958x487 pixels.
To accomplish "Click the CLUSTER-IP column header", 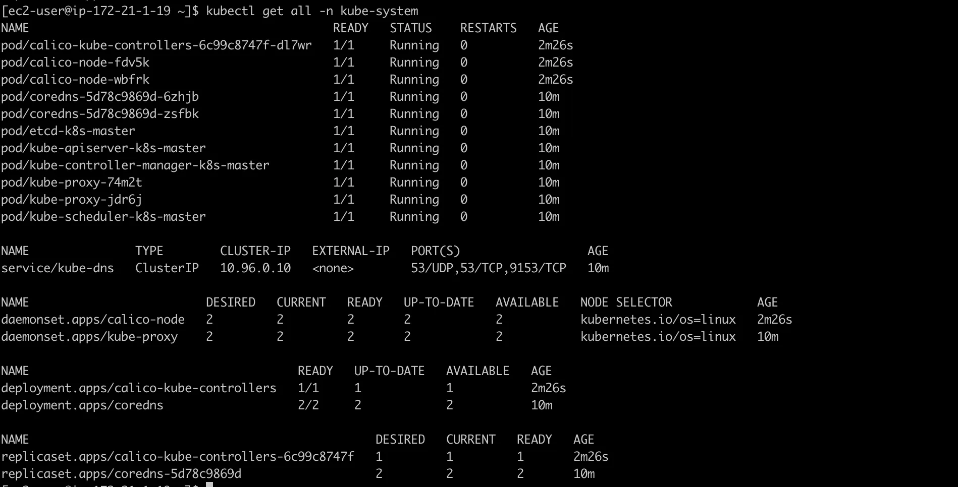I will click(x=255, y=251).
